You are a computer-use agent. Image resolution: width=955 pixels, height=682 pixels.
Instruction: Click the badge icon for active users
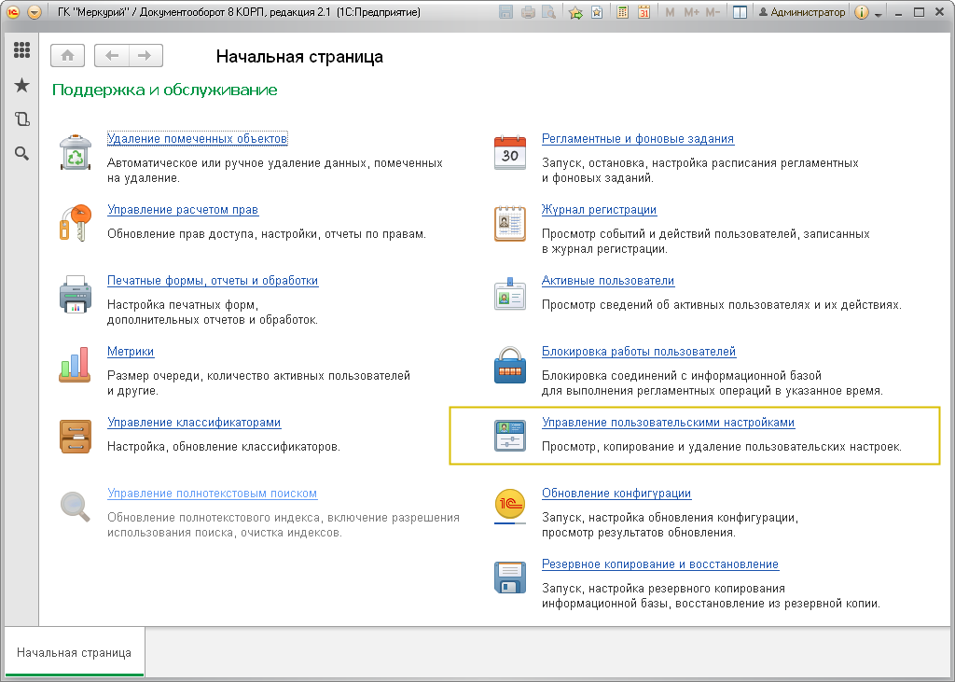[510, 295]
